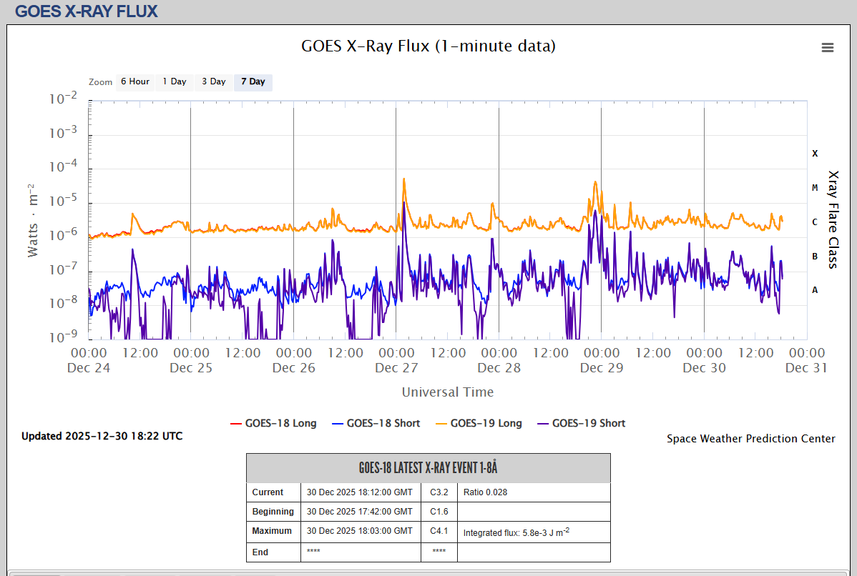The height and width of the screenshot is (576, 857).
Task: Select the 6 Hour zoom range
Action: 134,81
